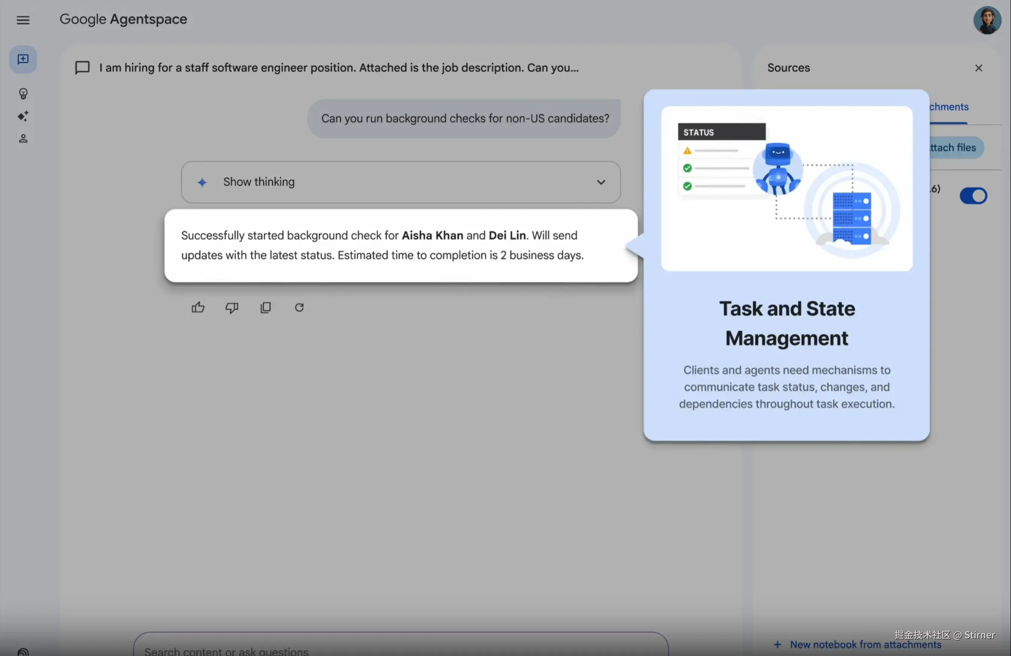Screen dimensions: 1011x656
Task: Give the response a thumbs down
Action: (x=232, y=307)
